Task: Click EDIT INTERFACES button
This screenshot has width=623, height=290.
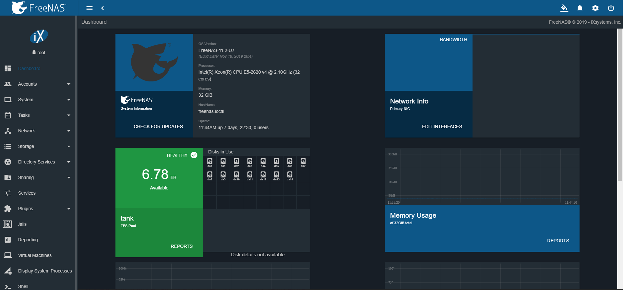Action: point(442,127)
